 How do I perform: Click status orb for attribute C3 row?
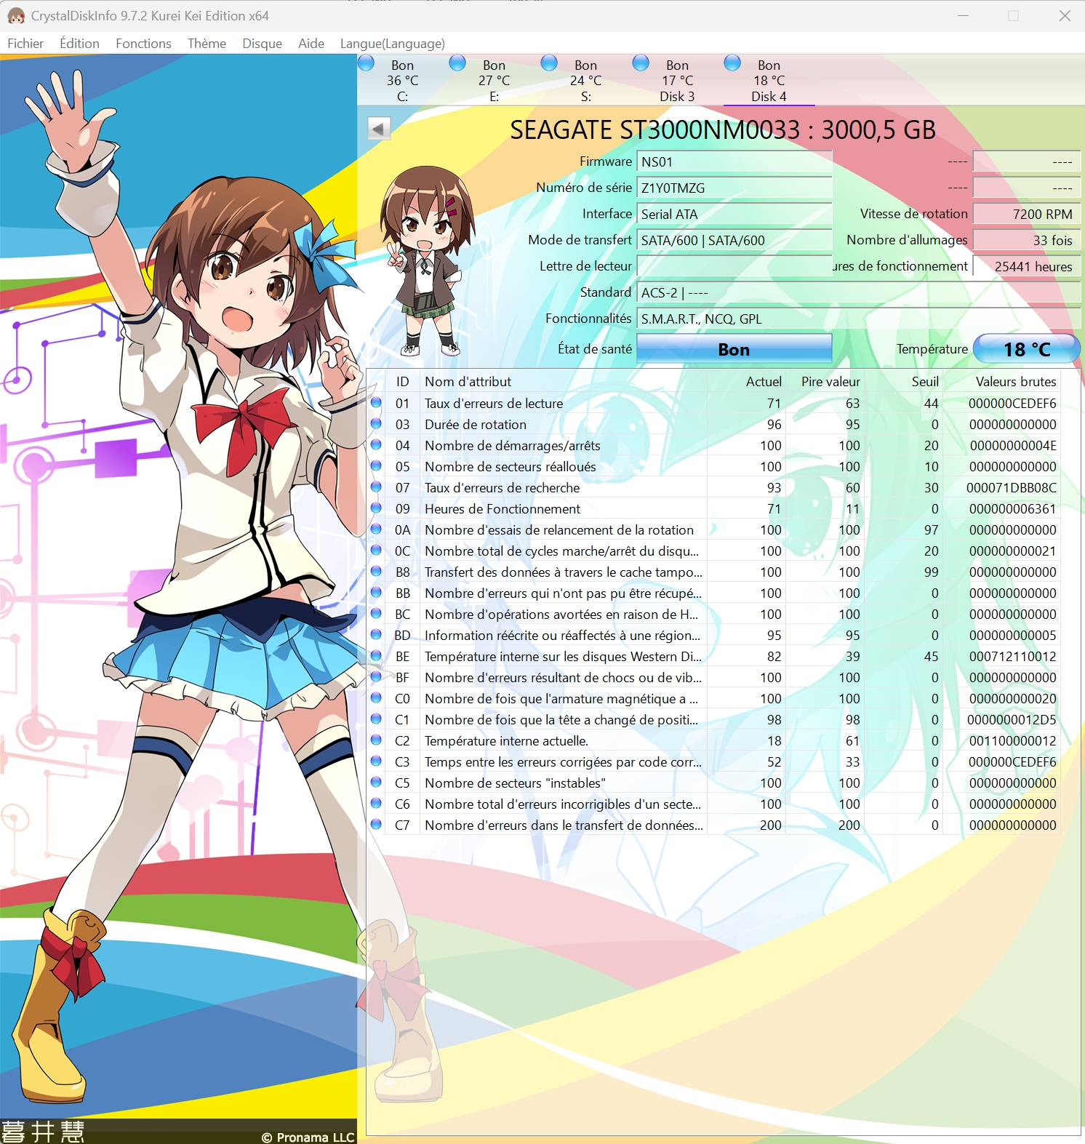(x=376, y=761)
